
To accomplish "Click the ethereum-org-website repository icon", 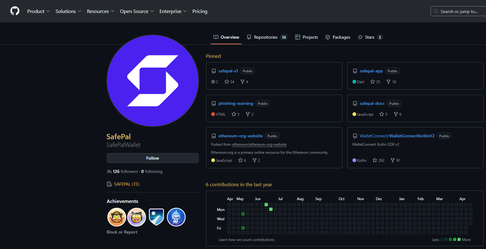I will coord(214,136).
